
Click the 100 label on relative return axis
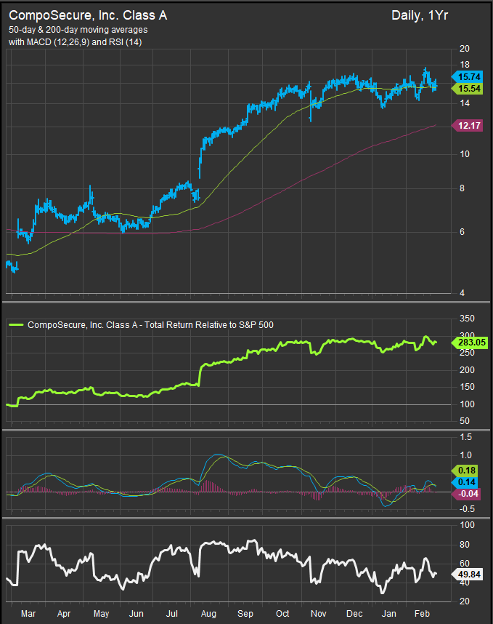pyautogui.click(x=467, y=404)
